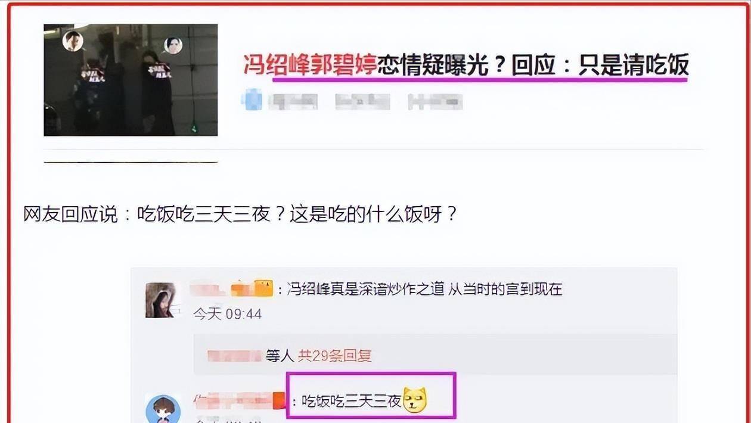Open the first commenter's hat-wearing avatar
The width and height of the screenshot is (751, 423).
point(163,300)
